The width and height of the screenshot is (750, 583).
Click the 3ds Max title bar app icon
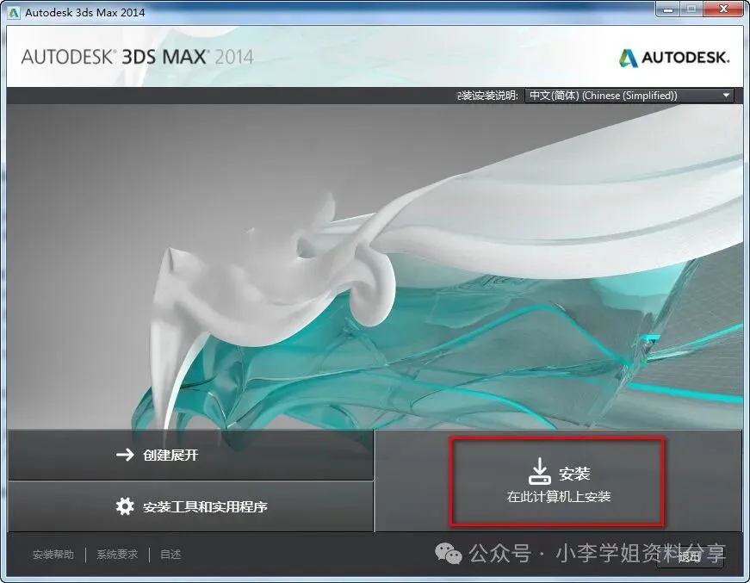(14, 12)
